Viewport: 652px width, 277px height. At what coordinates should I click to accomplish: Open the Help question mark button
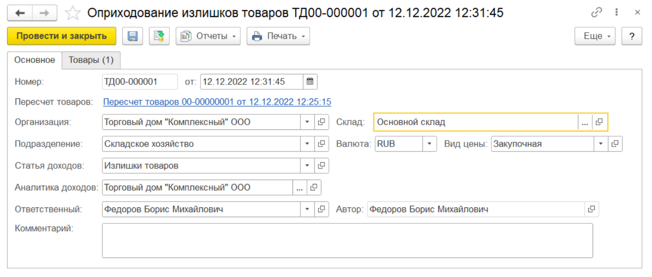[632, 36]
